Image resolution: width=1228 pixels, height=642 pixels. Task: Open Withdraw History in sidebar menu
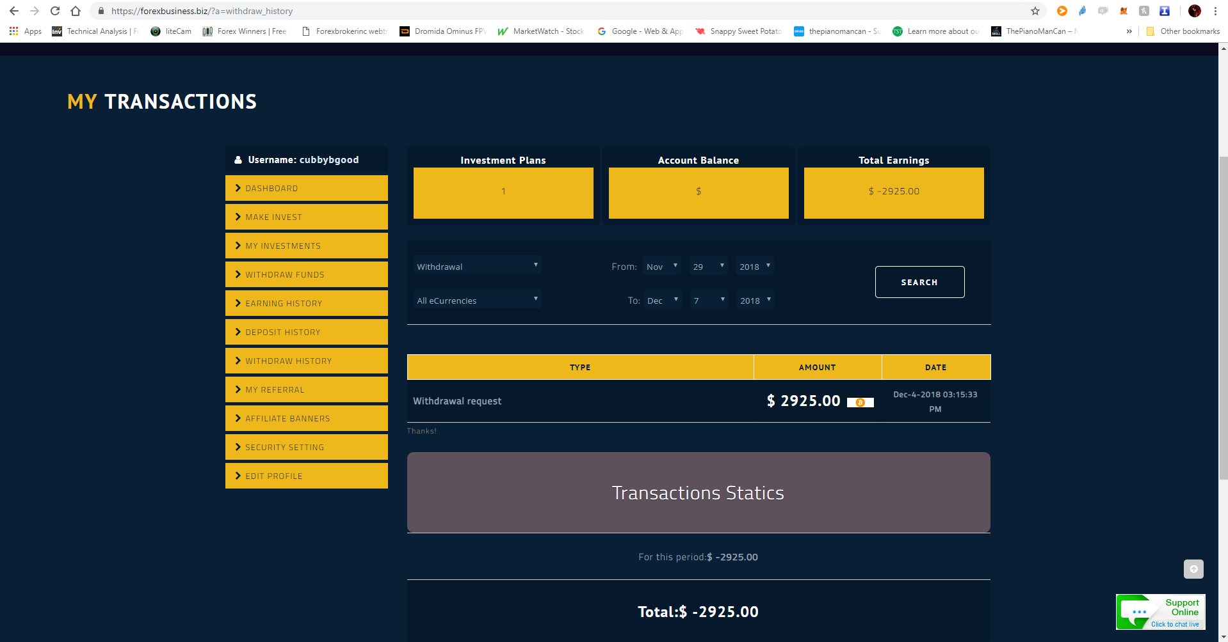coord(307,361)
